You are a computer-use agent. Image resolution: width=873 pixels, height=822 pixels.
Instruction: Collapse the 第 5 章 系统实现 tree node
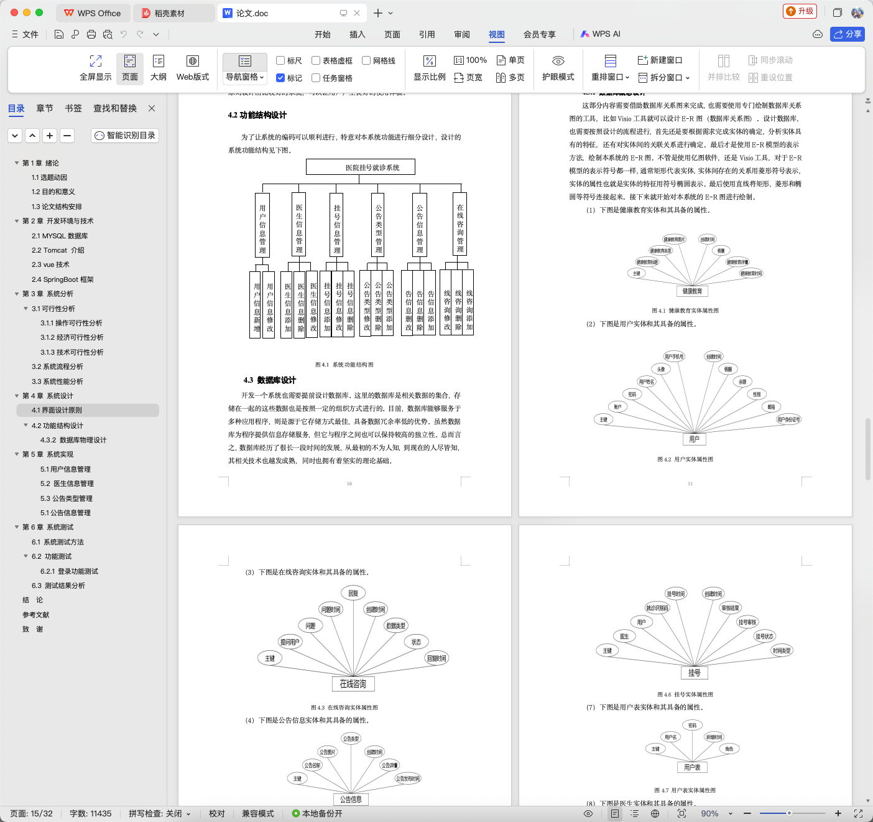[x=17, y=454]
